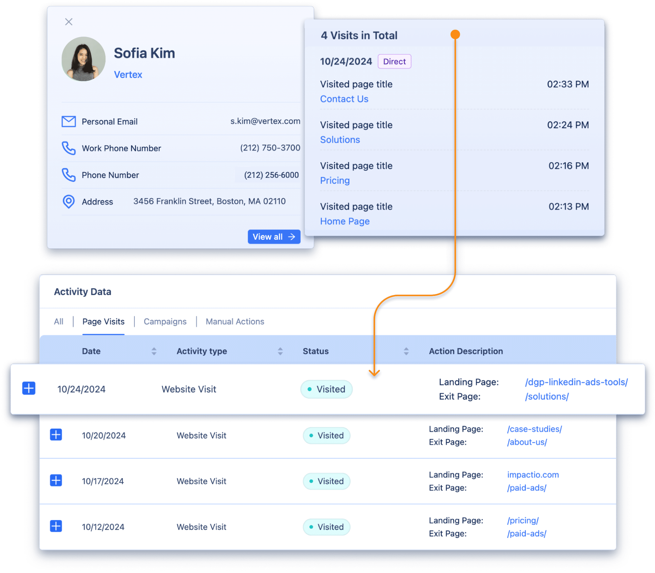Open the /about-us/ exit page link
Image resolution: width=655 pixels, height=573 pixels.
527,442
